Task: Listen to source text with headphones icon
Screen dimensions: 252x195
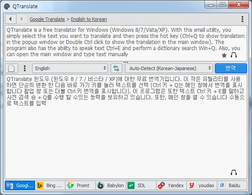Action: coord(234,55)
